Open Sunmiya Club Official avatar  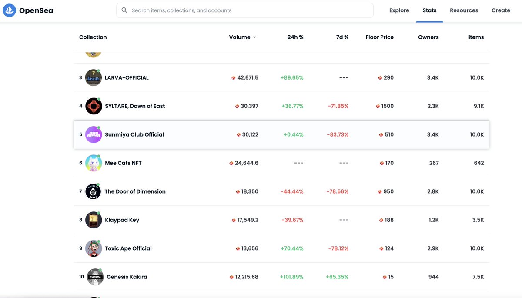94,135
